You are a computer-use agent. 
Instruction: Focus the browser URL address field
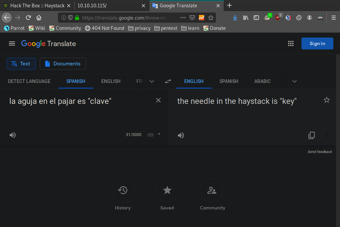[125, 18]
